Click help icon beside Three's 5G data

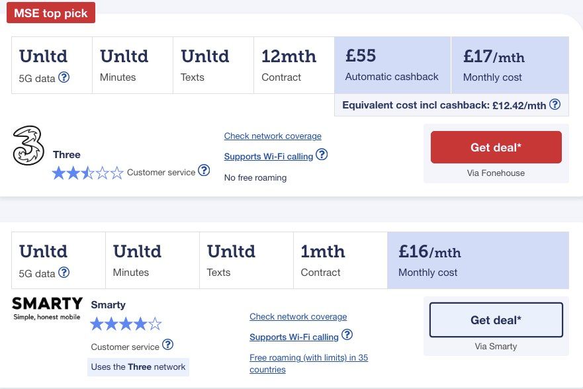pyautogui.click(x=64, y=77)
